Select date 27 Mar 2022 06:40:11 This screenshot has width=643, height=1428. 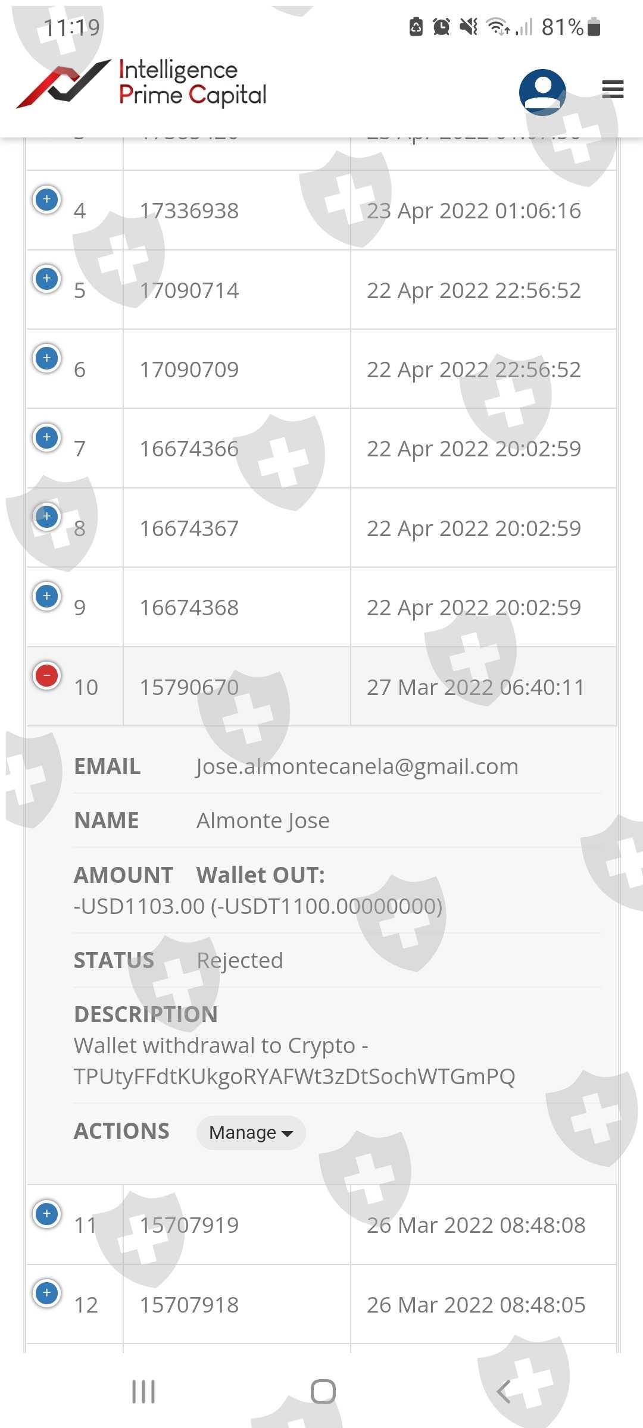[x=476, y=687]
